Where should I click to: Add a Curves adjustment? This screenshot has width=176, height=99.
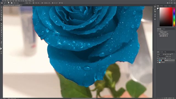(164, 32)
